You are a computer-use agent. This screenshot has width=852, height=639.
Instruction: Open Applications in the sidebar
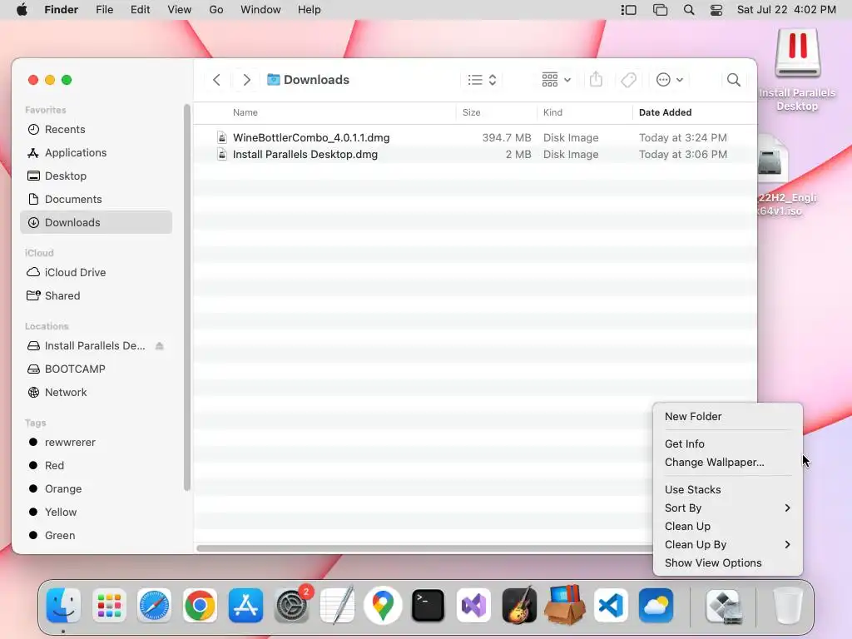click(x=97, y=153)
